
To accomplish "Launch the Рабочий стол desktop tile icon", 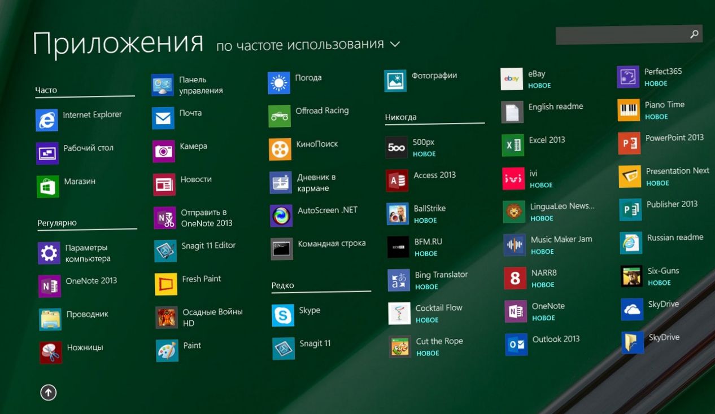I will [x=47, y=153].
